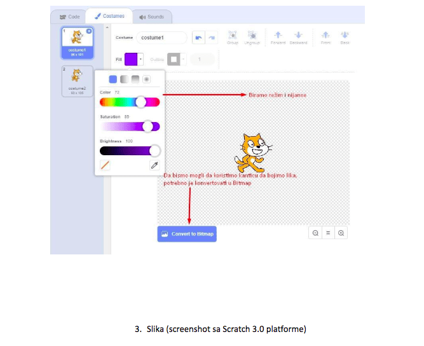The image size is (424, 346).
Task: Expand the Fill color dropdown arrow
Action: (x=140, y=59)
